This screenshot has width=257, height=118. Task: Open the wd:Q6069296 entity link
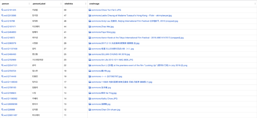pyautogui.click(x=11, y=104)
